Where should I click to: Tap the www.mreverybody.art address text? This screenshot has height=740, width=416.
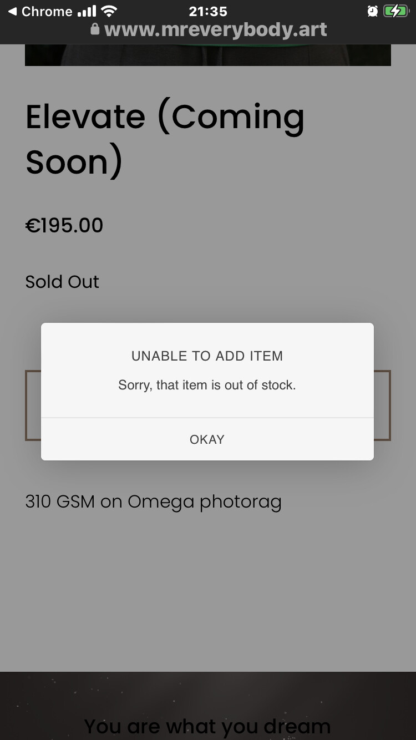215,29
